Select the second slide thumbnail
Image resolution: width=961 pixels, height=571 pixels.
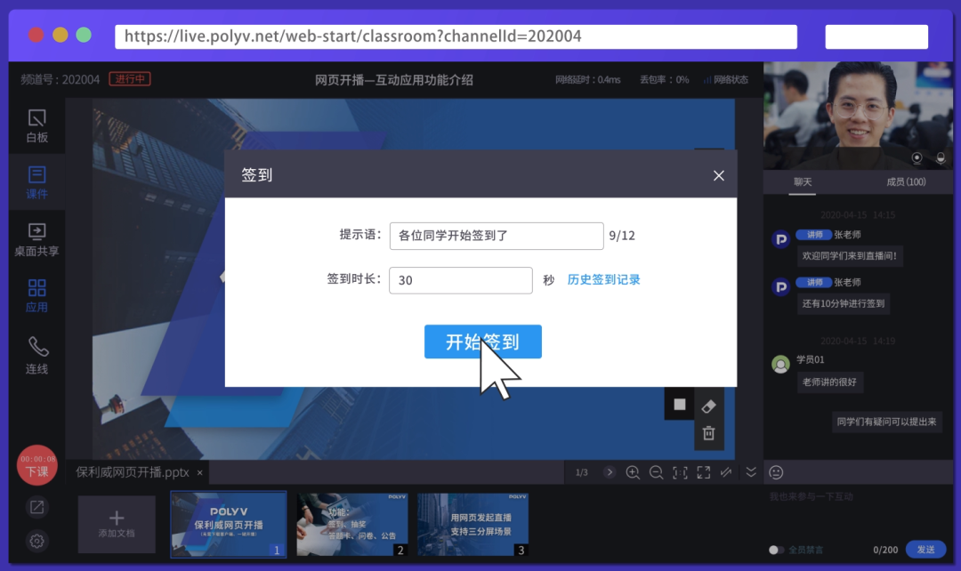pos(351,524)
